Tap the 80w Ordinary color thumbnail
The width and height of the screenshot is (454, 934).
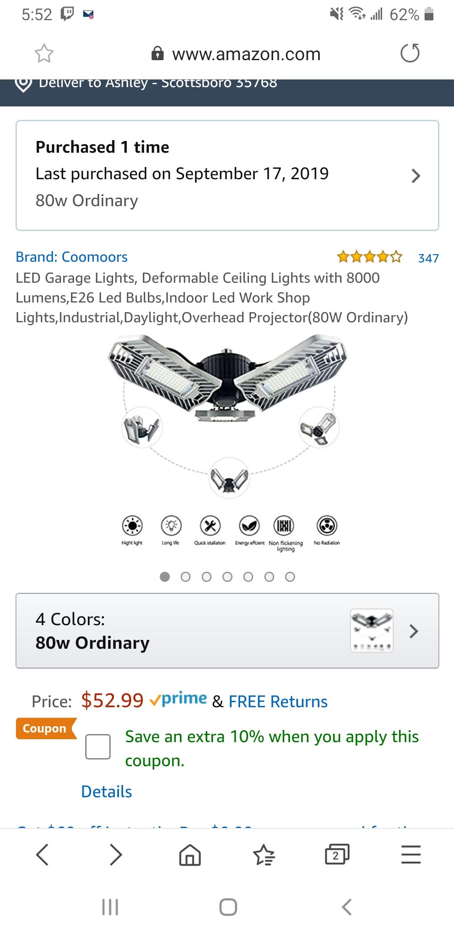click(372, 631)
